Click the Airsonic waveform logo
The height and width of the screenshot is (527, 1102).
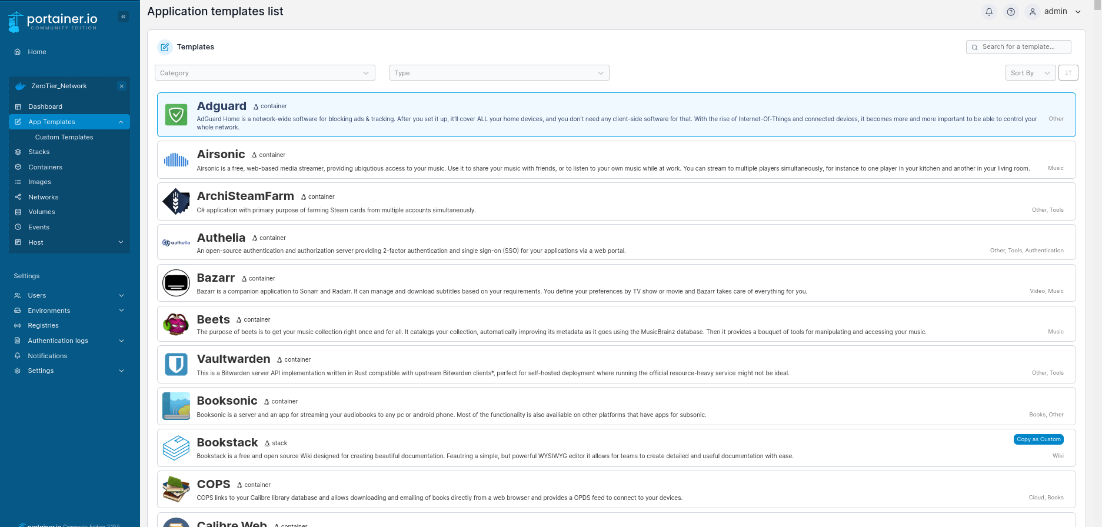pos(176,159)
